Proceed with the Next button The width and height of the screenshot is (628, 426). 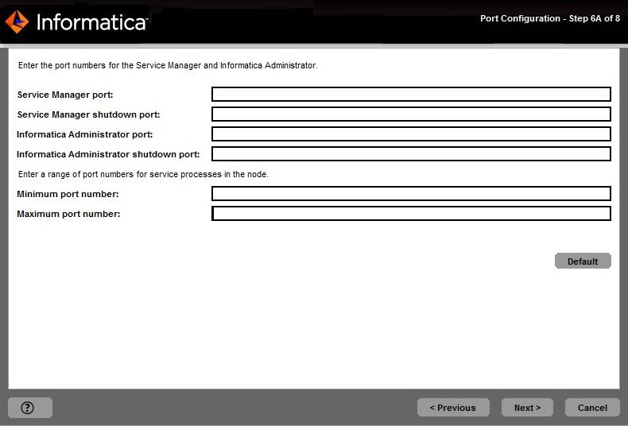pos(527,408)
